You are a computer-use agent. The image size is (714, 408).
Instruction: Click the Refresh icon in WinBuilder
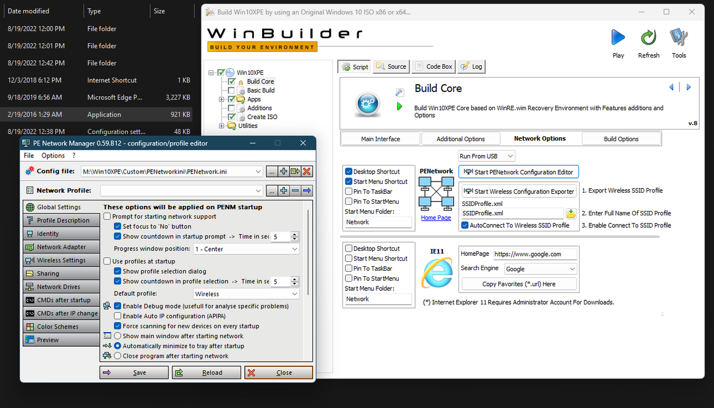pyautogui.click(x=648, y=38)
